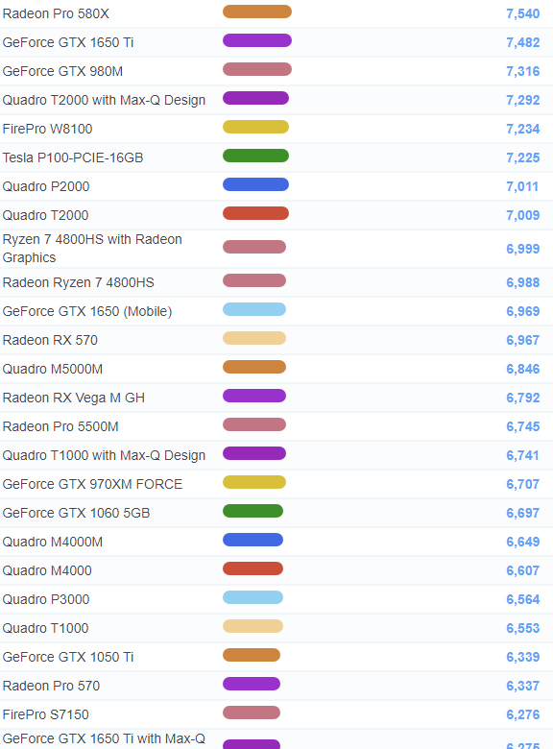This screenshot has height=749, width=553.
Task: Click the blue bar for Quadro P2000
Action: (255, 184)
